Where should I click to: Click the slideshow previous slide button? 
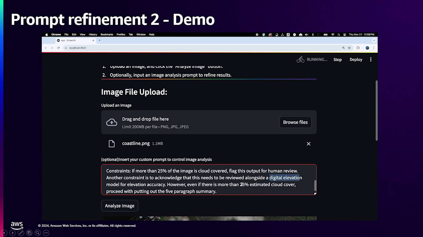(4, 232)
